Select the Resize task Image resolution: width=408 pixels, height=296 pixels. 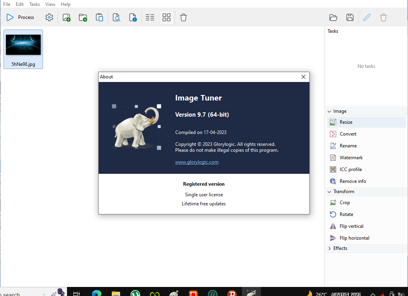[x=366, y=122]
